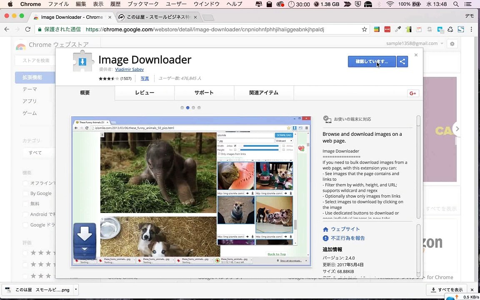
Task: Select the fourth screenshot carousel dot
Action: click(x=199, y=108)
